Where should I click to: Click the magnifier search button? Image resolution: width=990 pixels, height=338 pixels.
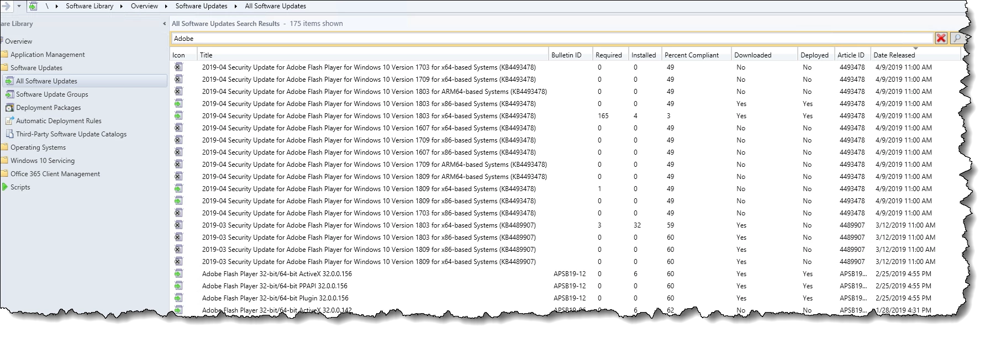click(x=956, y=38)
